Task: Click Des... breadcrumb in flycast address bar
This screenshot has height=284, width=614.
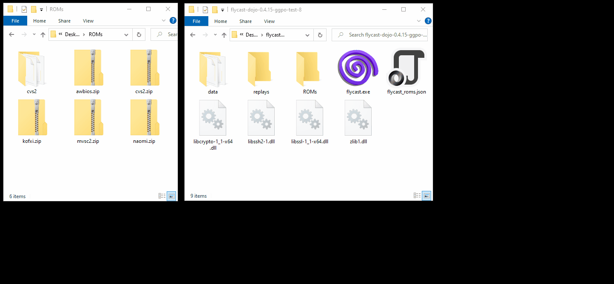Action: pos(252,34)
